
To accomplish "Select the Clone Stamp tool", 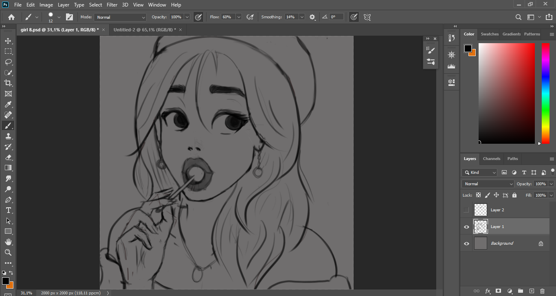I will tap(8, 136).
